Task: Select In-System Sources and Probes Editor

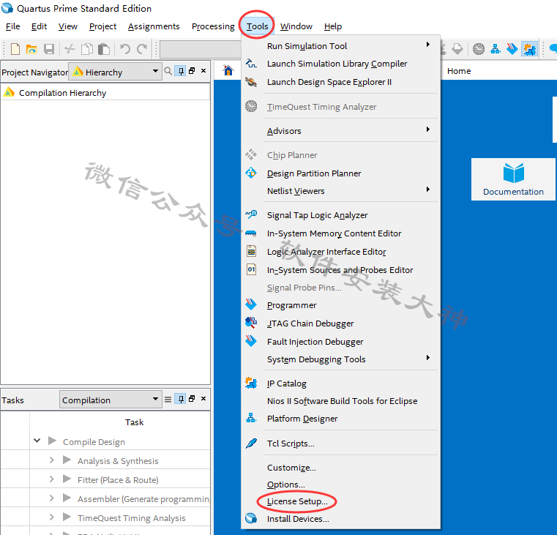Action: coord(340,270)
